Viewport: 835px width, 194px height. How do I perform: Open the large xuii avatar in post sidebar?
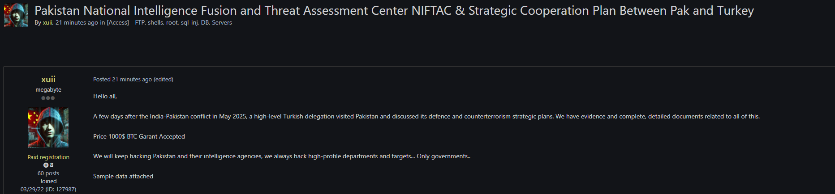tap(48, 127)
